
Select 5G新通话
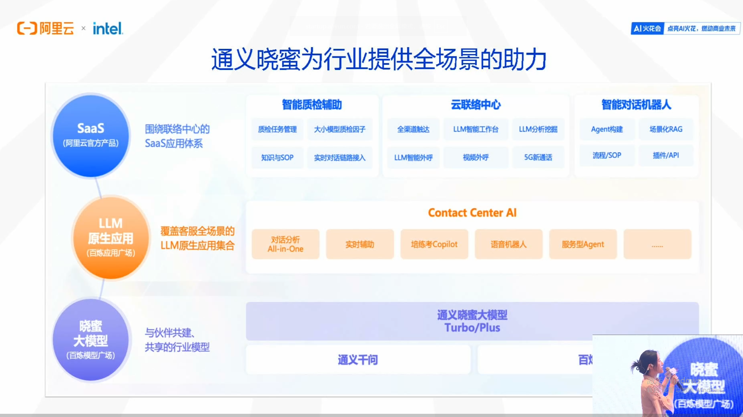(538, 158)
